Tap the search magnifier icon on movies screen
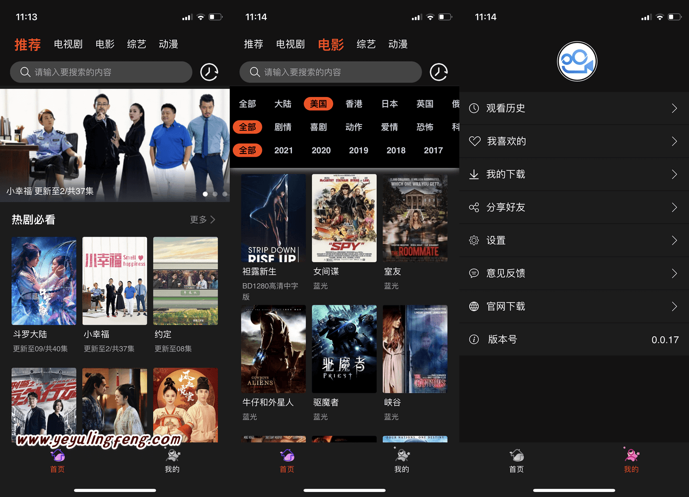 (x=255, y=72)
